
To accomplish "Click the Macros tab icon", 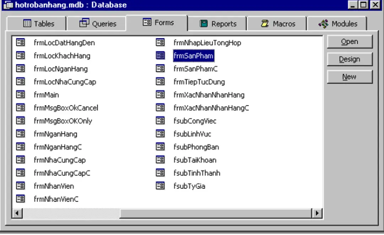I will (x=265, y=23).
